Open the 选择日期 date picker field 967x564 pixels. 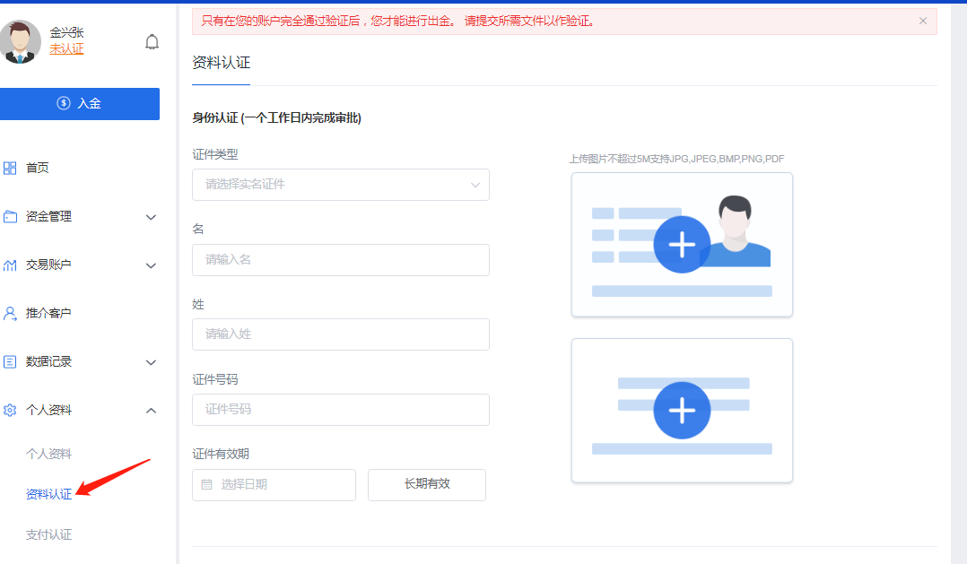point(274,484)
